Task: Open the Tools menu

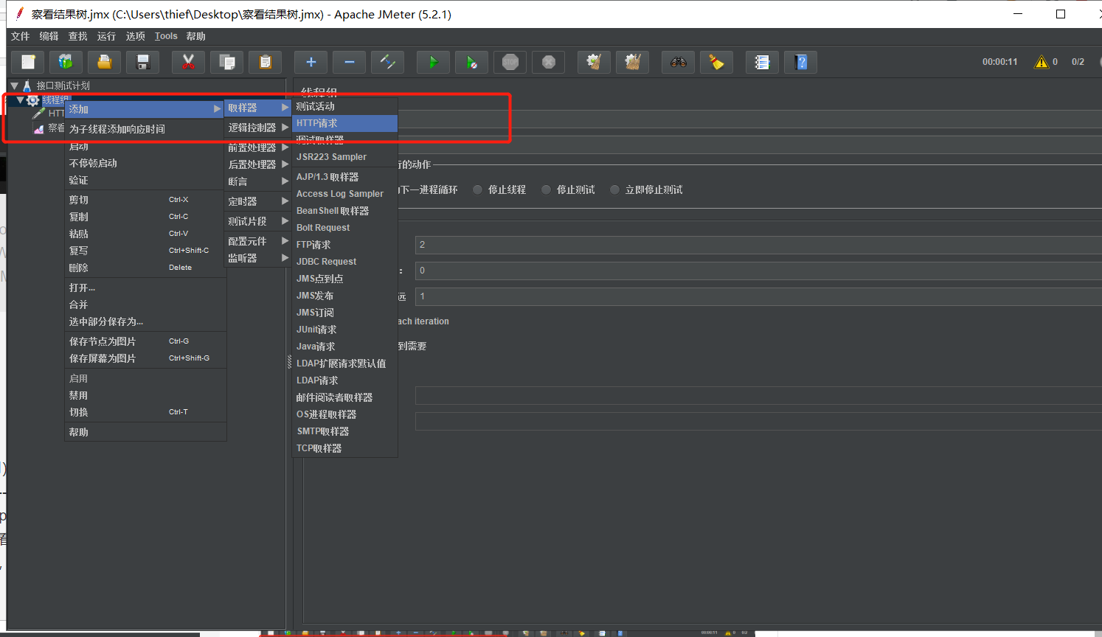Action: point(166,36)
